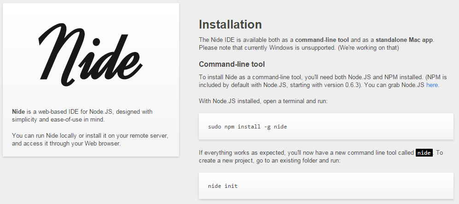Click the highlighted 'nide' inline code
Screen dimensions: 459x204
pos(424,153)
